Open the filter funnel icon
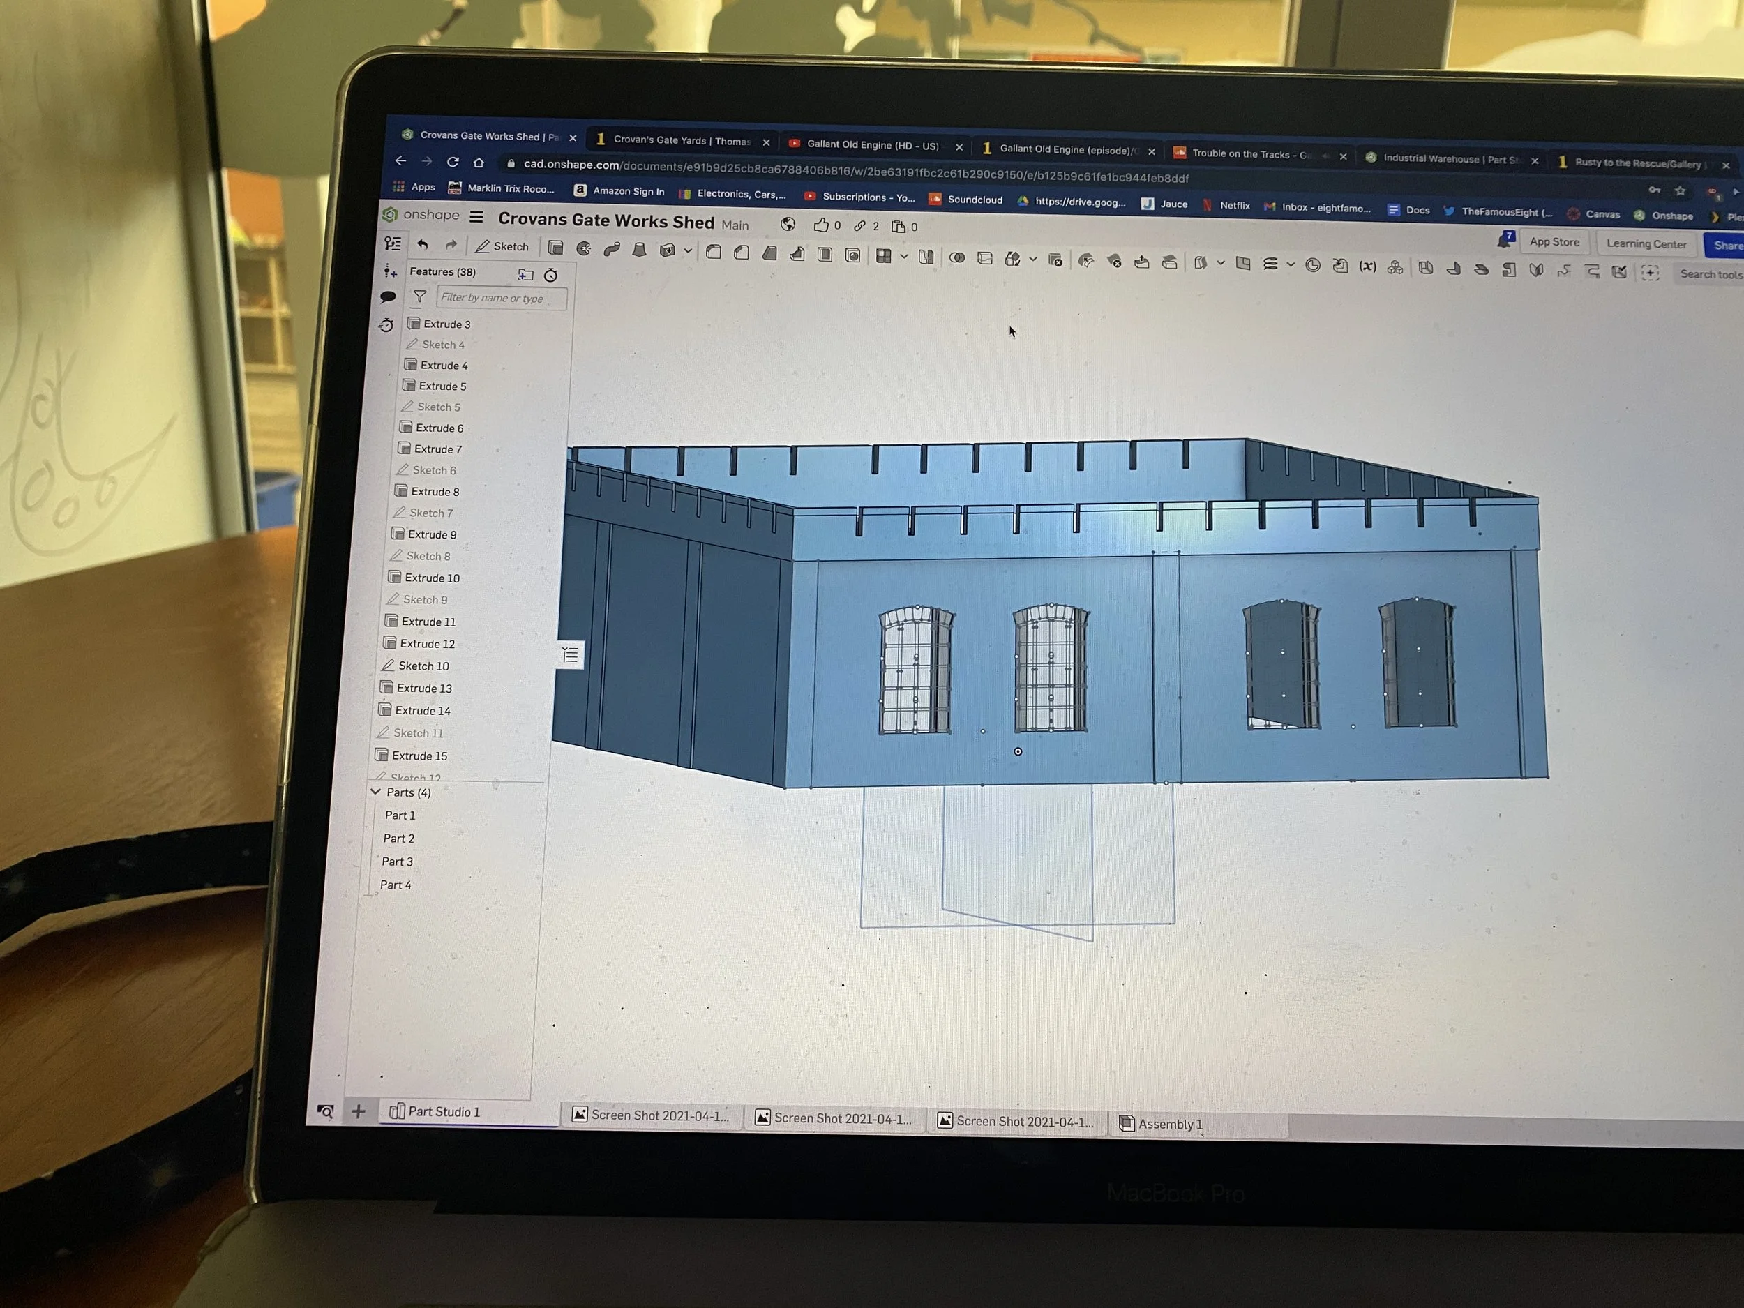This screenshot has height=1308, width=1744. click(420, 296)
